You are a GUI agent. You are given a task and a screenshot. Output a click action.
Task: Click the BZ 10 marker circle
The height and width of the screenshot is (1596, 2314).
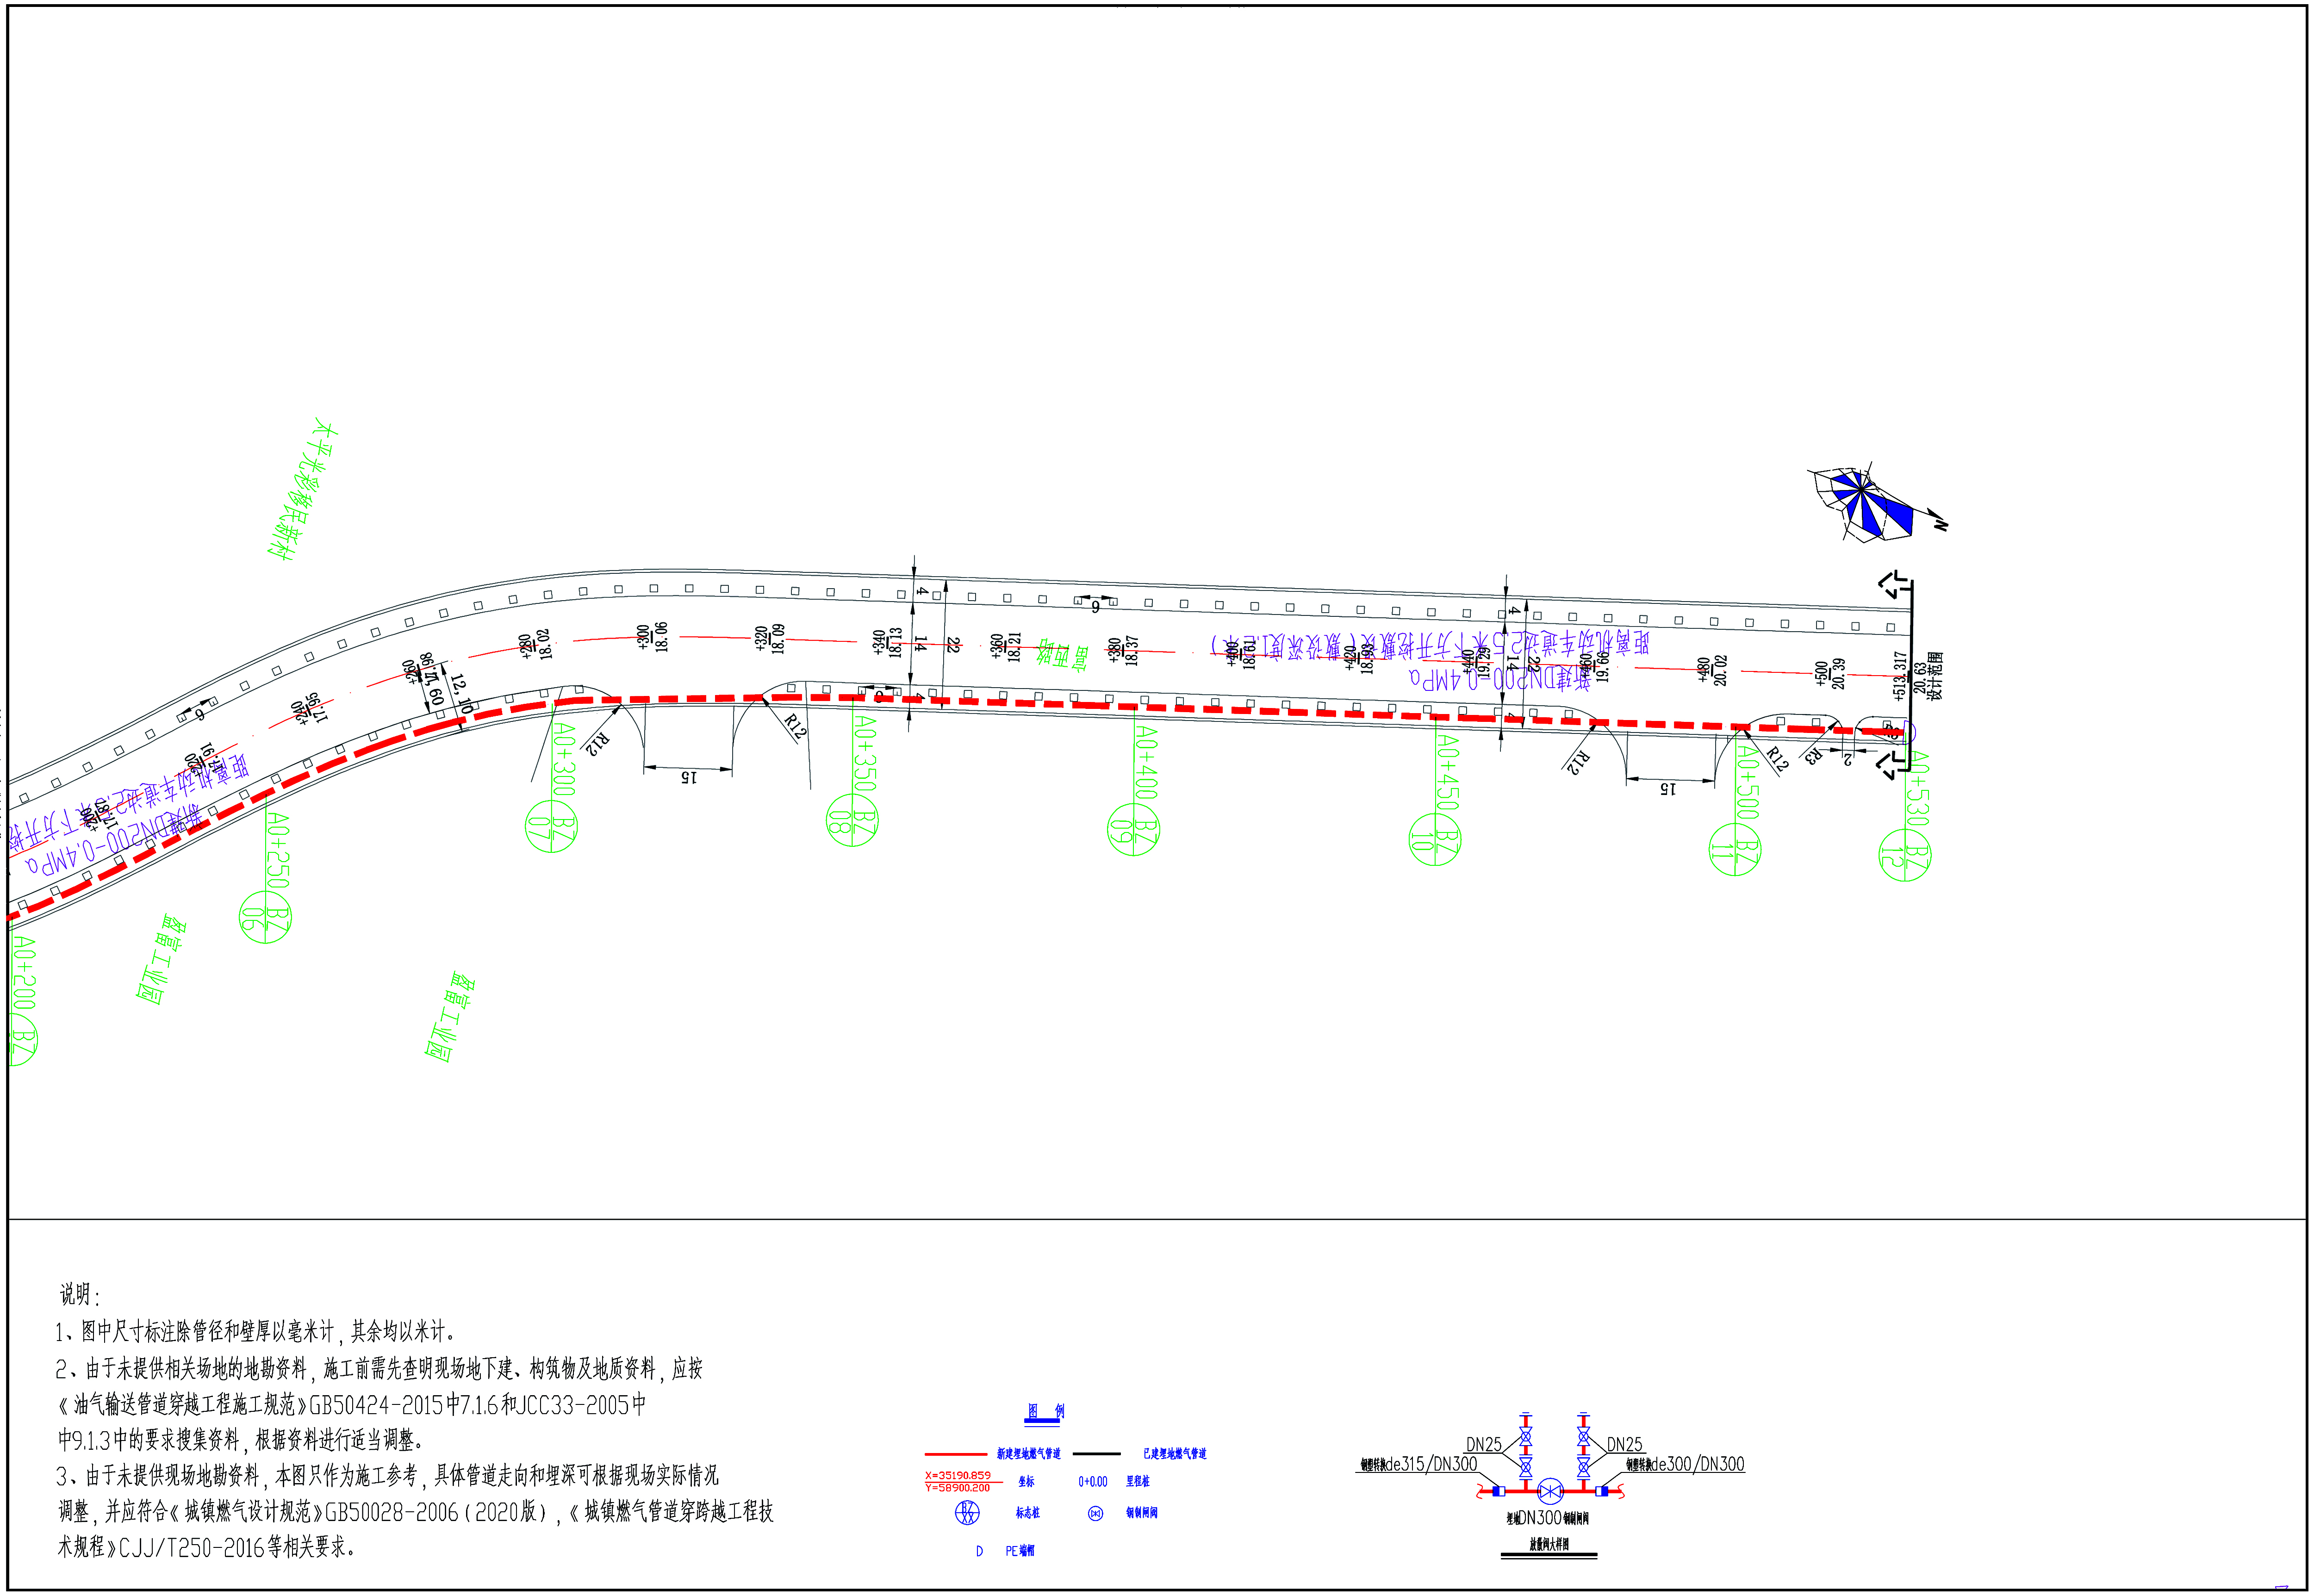click(x=1435, y=840)
